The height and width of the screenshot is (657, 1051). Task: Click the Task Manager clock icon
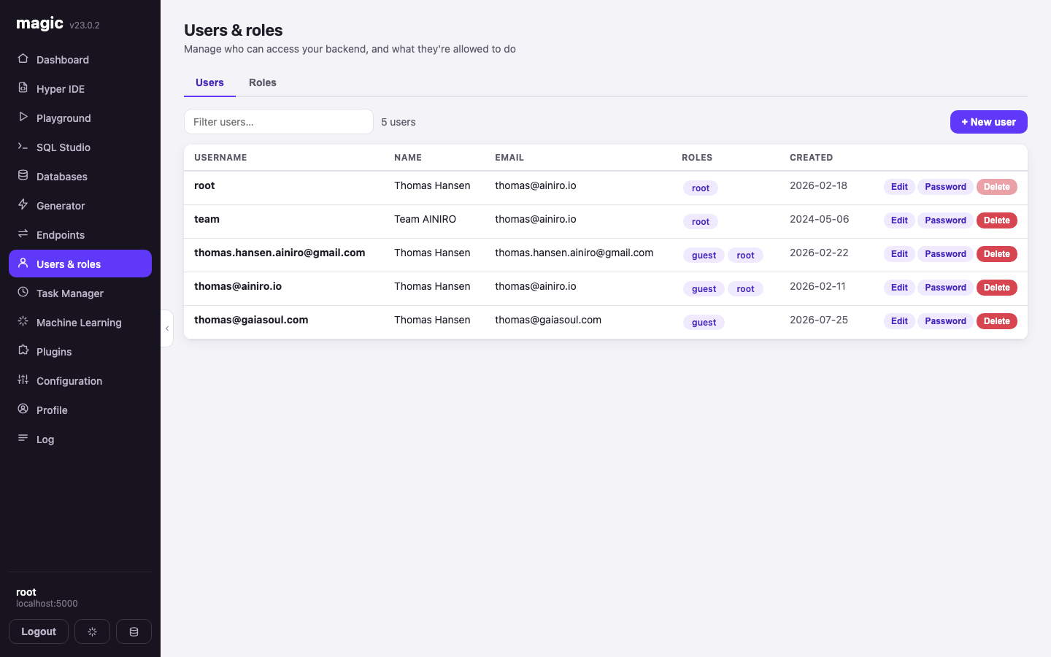click(23, 292)
